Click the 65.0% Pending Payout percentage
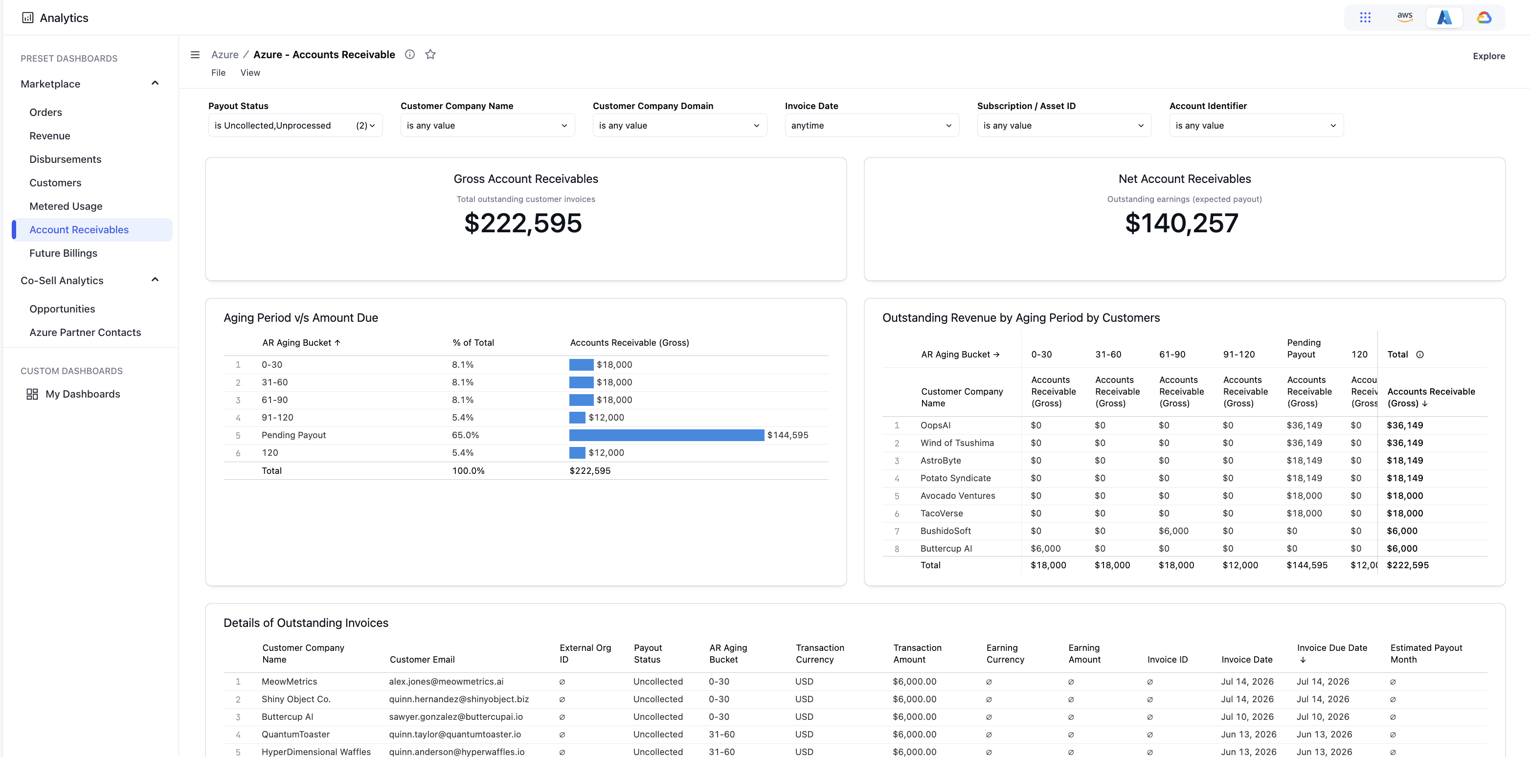Screen dimensions: 1530x757 pyautogui.click(x=465, y=435)
